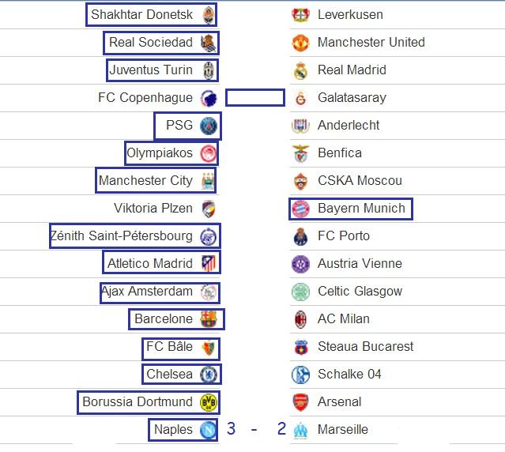Select the Steaua Bucarest team name
Viewport: 505px width, 452px height.
click(x=366, y=347)
